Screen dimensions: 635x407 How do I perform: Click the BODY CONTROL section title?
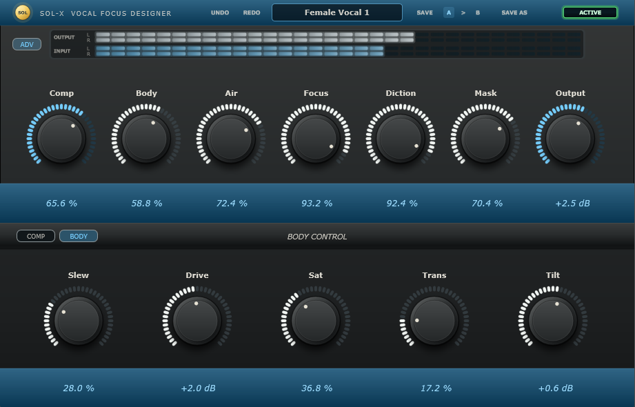317,237
